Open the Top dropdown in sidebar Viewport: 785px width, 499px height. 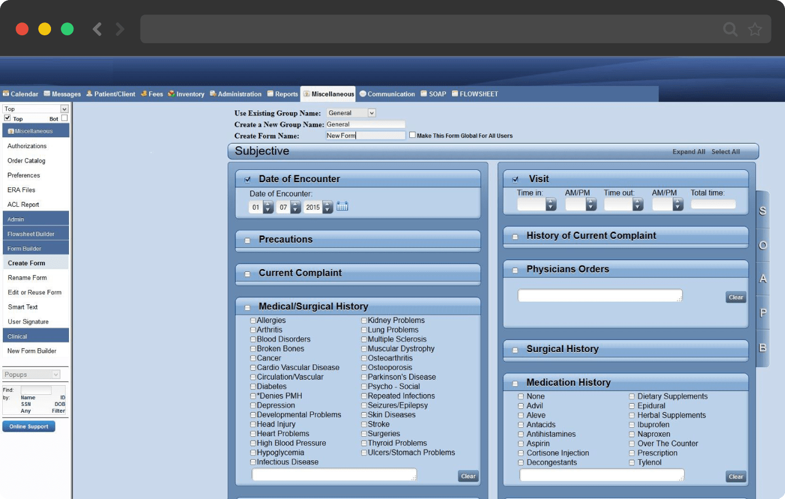click(35, 109)
